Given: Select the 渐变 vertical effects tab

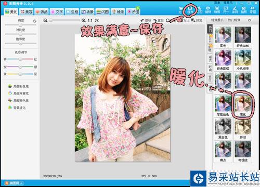Looking at the screenshot, I should [x=210, y=59].
